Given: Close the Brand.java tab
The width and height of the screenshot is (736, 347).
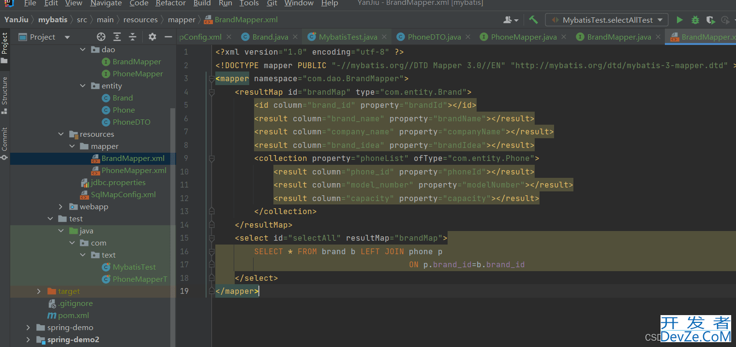Looking at the screenshot, I should 295,37.
